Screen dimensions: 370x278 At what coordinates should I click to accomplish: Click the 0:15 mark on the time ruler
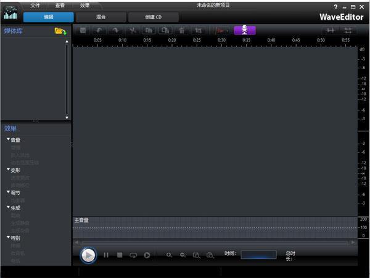(x=147, y=40)
